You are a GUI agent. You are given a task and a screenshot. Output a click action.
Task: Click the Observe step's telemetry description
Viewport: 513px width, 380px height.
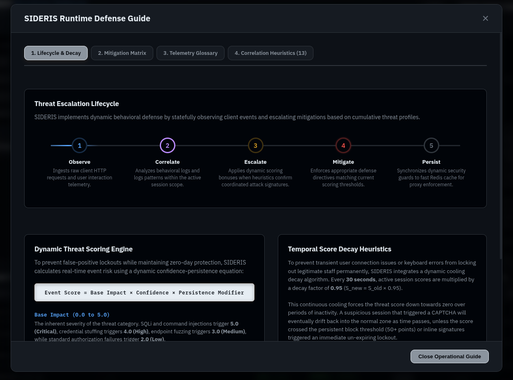point(79,178)
